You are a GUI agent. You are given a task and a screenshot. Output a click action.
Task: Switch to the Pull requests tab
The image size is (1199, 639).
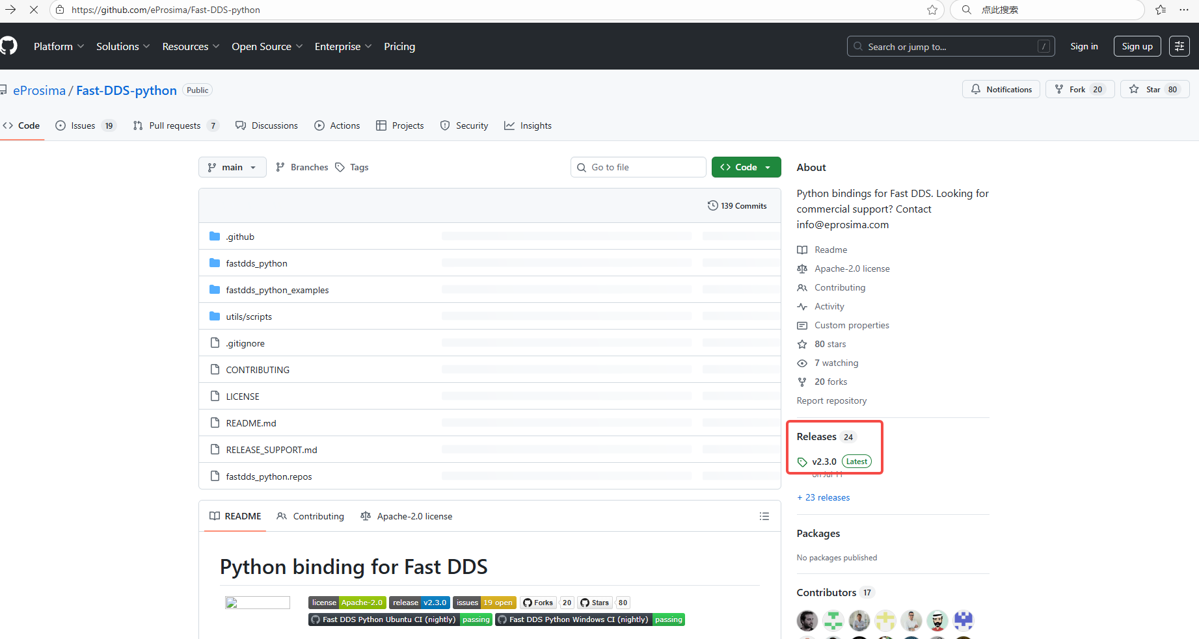(x=176, y=125)
